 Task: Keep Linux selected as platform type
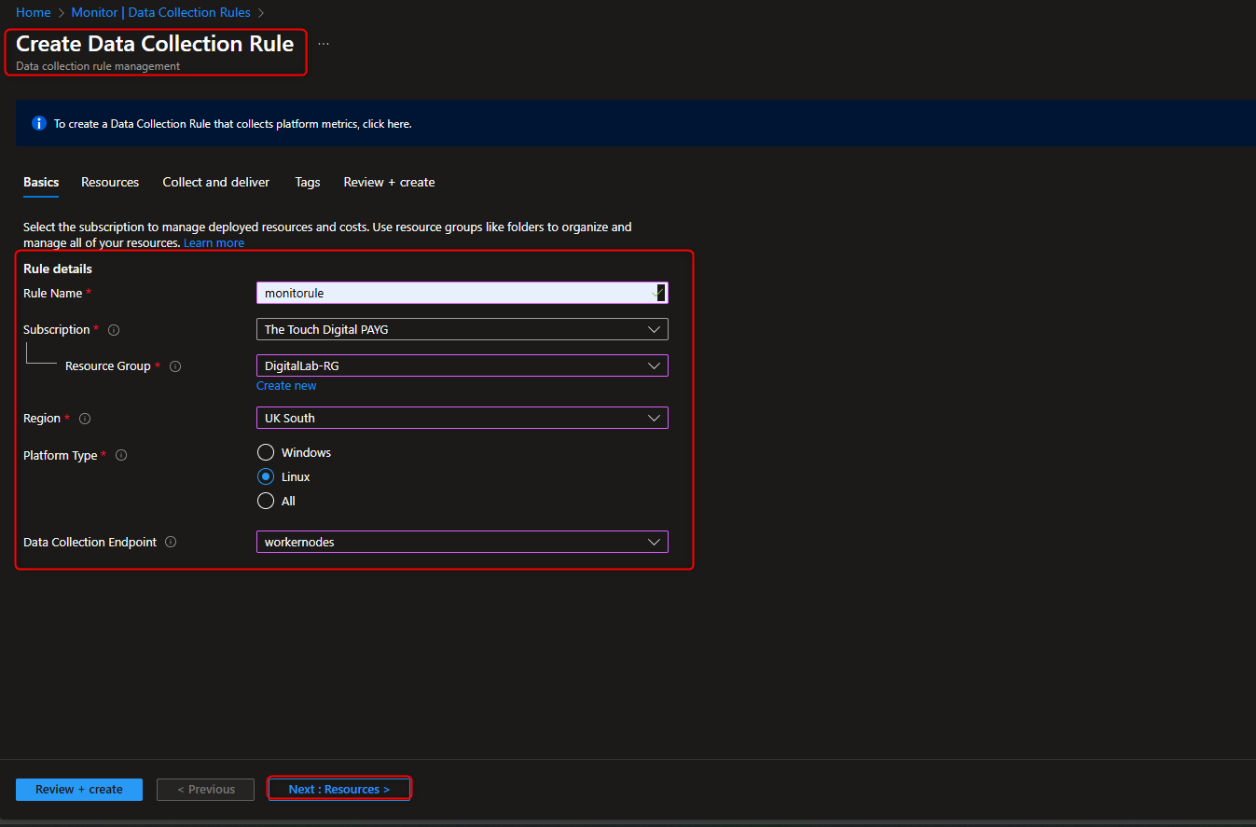pos(266,476)
